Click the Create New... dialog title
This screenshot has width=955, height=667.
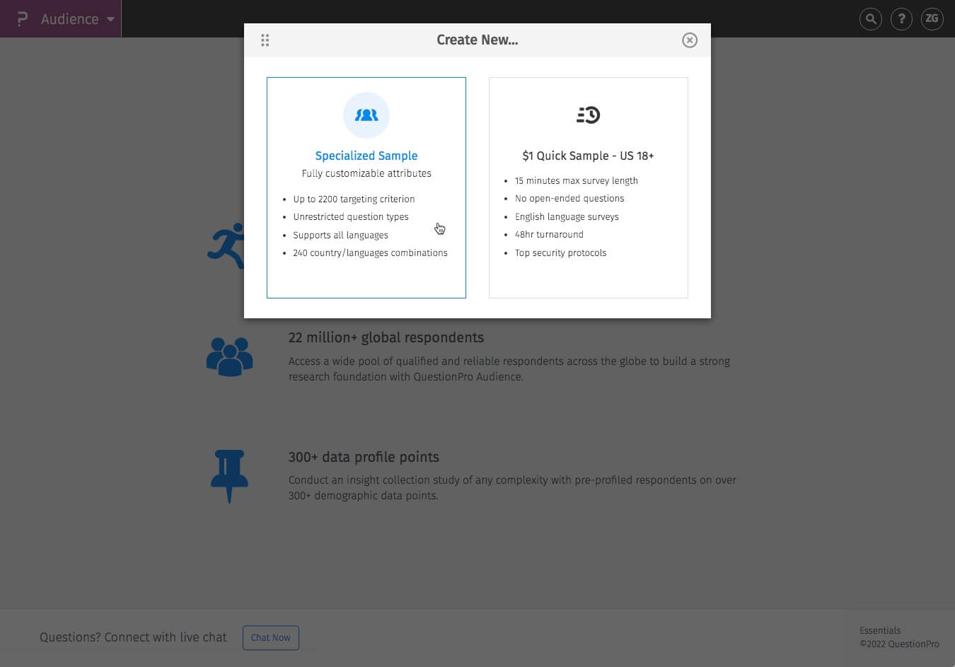pos(477,40)
